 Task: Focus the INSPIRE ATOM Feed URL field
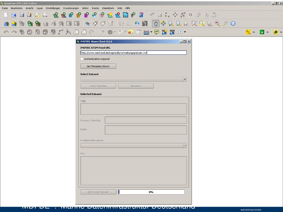(133, 53)
